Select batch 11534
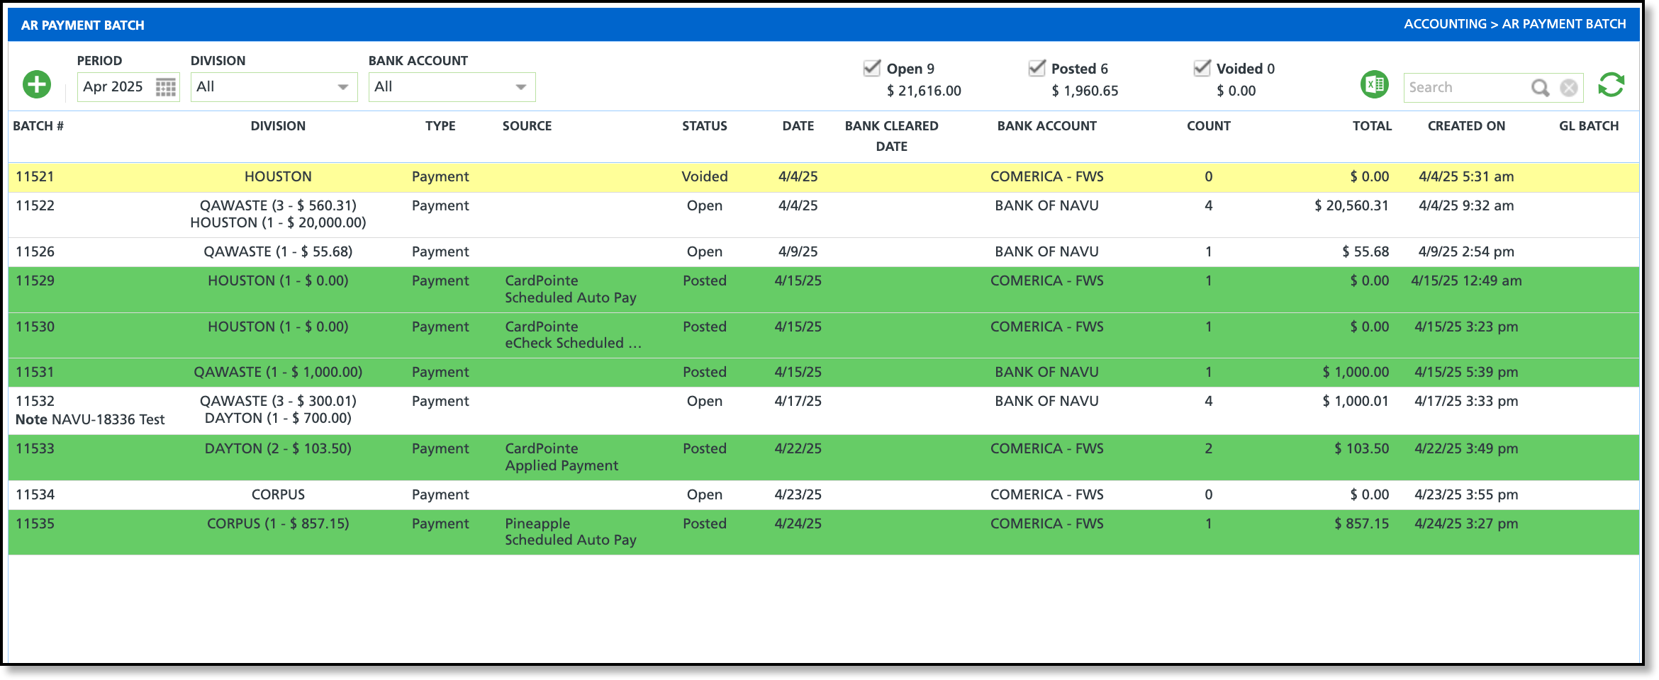 coord(35,494)
